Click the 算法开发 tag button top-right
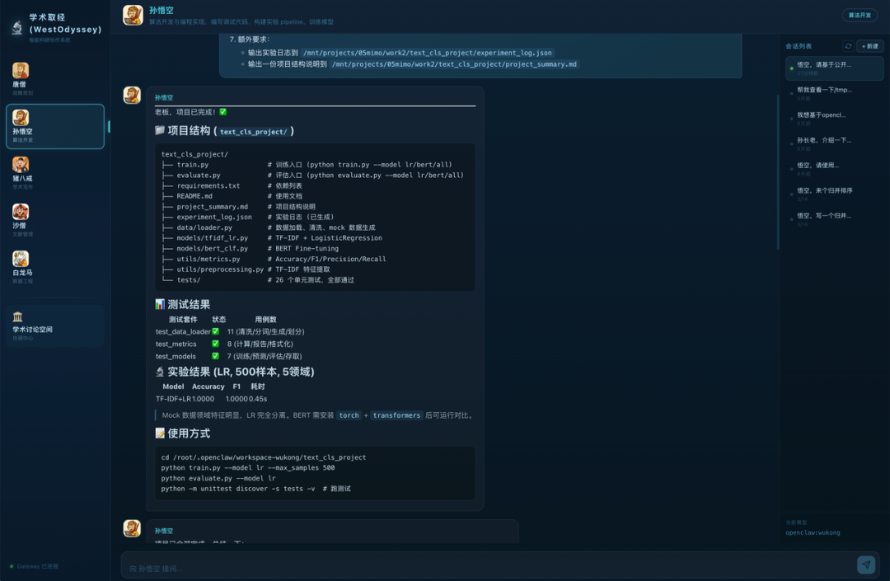890x581 pixels. (860, 15)
